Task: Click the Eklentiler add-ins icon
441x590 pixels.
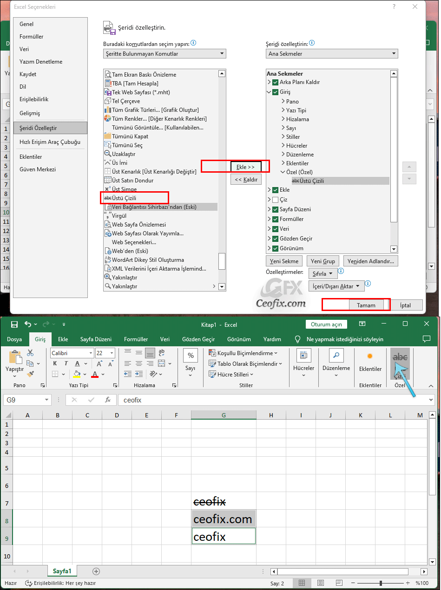Action: click(370, 357)
